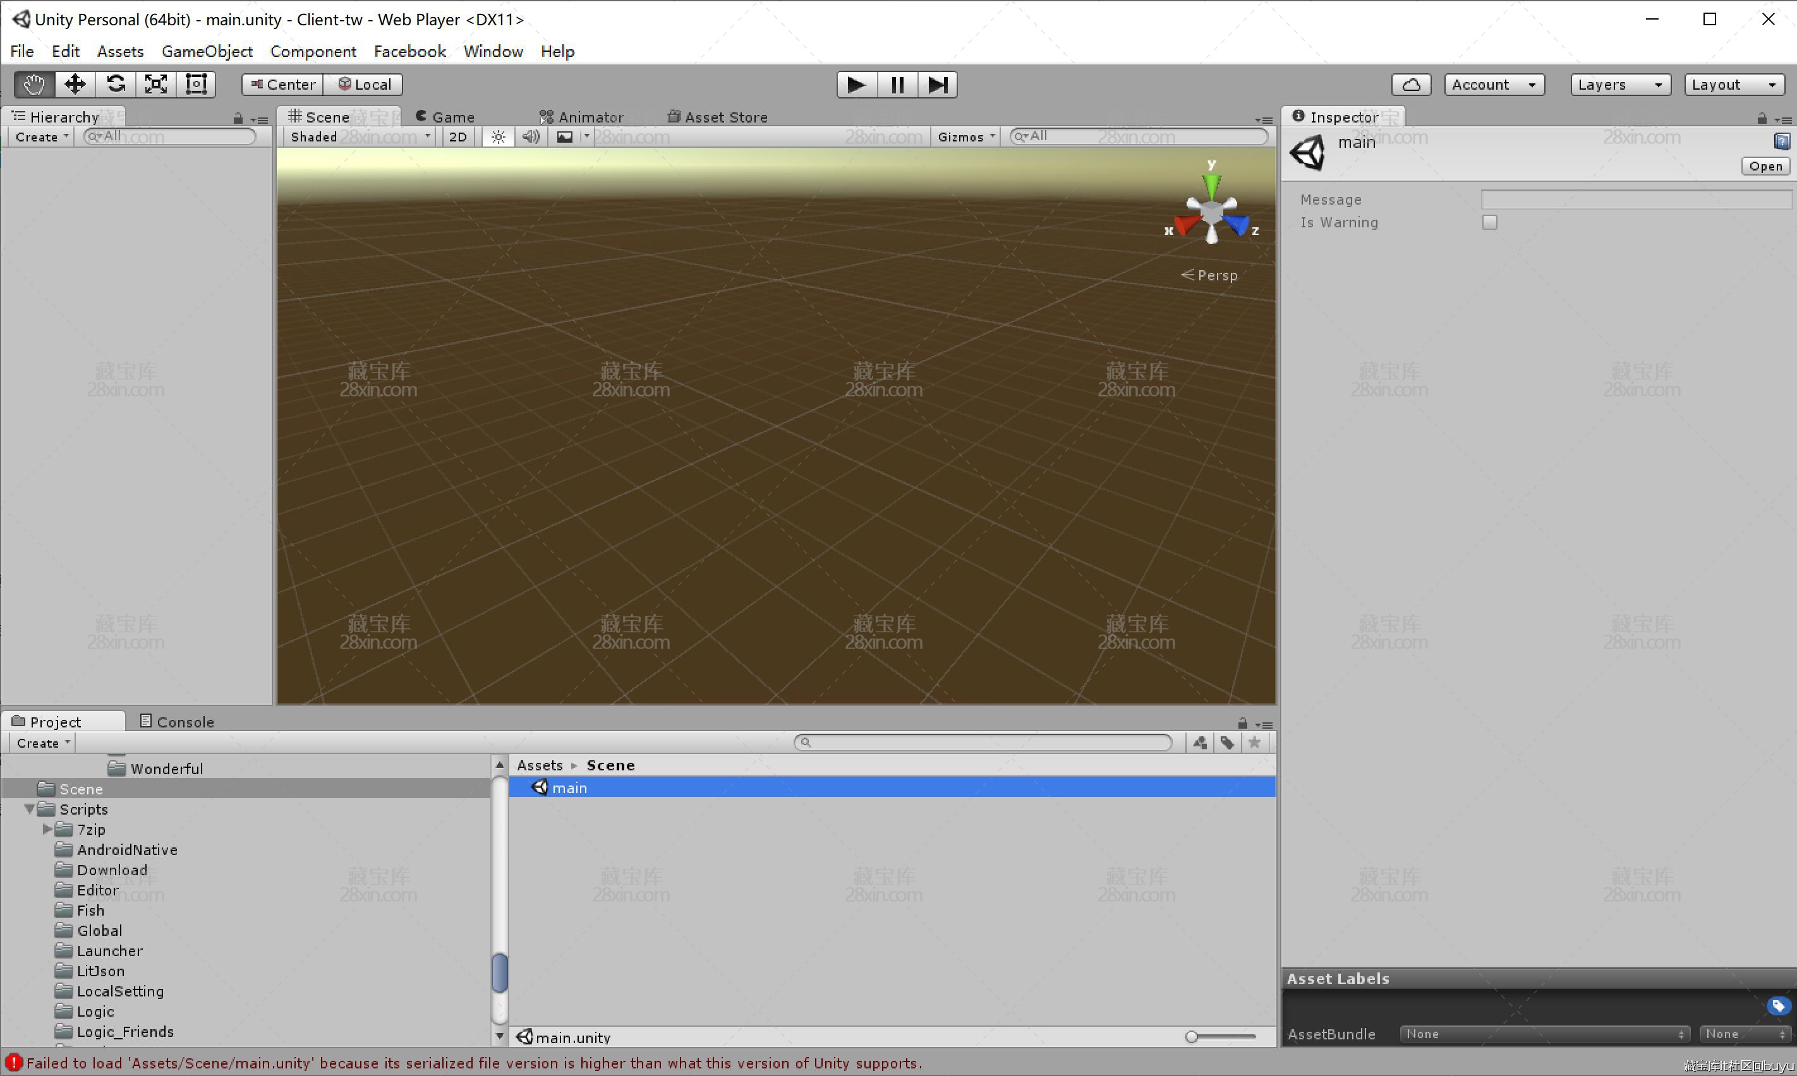The image size is (1797, 1076).
Task: Toggle Local handle rotation
Action: [x=364, y=85]
